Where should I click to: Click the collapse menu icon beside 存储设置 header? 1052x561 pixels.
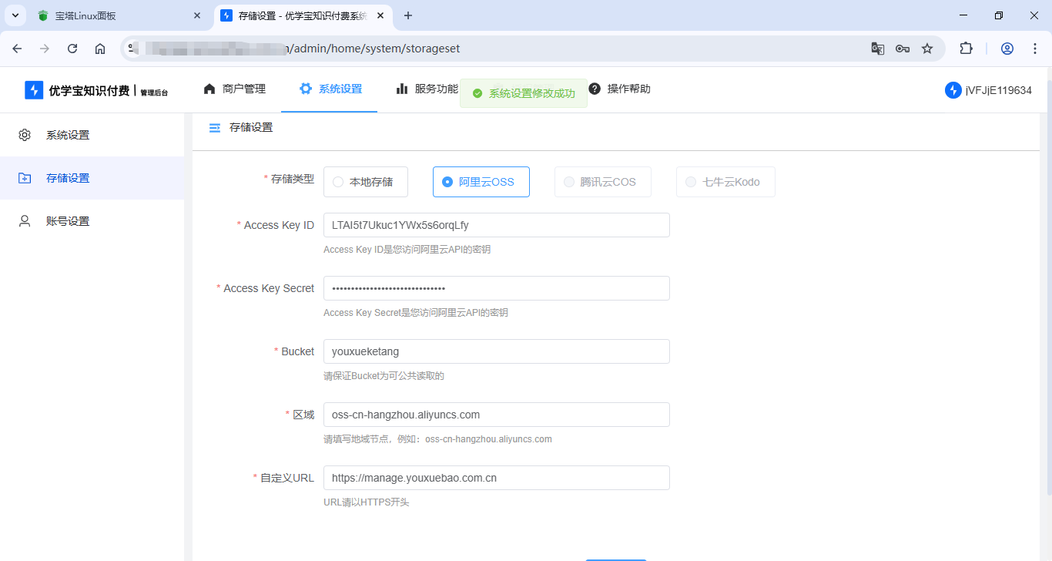tap(215, 128)
